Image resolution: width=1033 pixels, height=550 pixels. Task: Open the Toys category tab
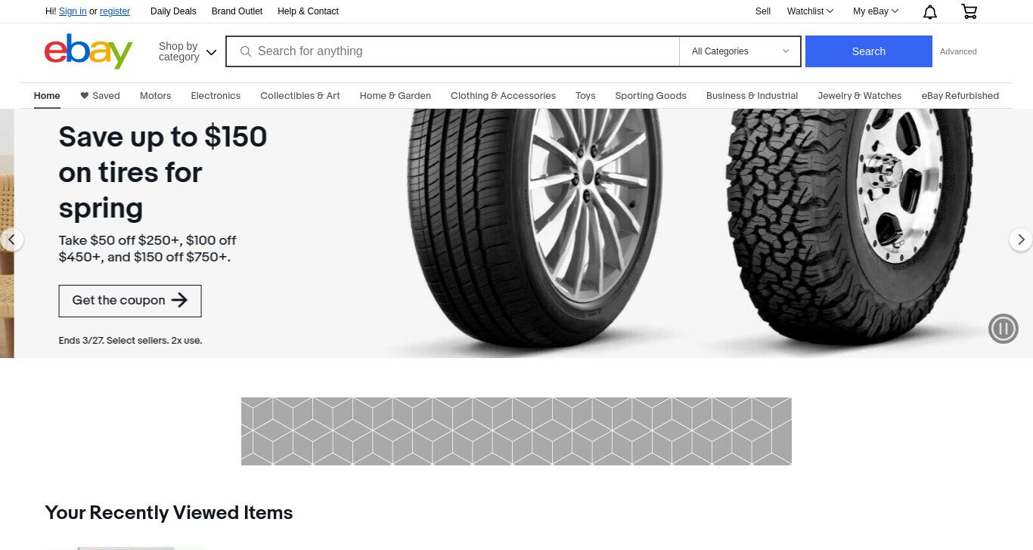[585, 96]
